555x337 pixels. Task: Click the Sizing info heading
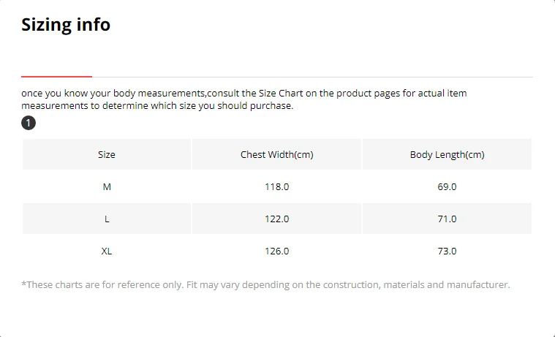(x=66, y=25)
